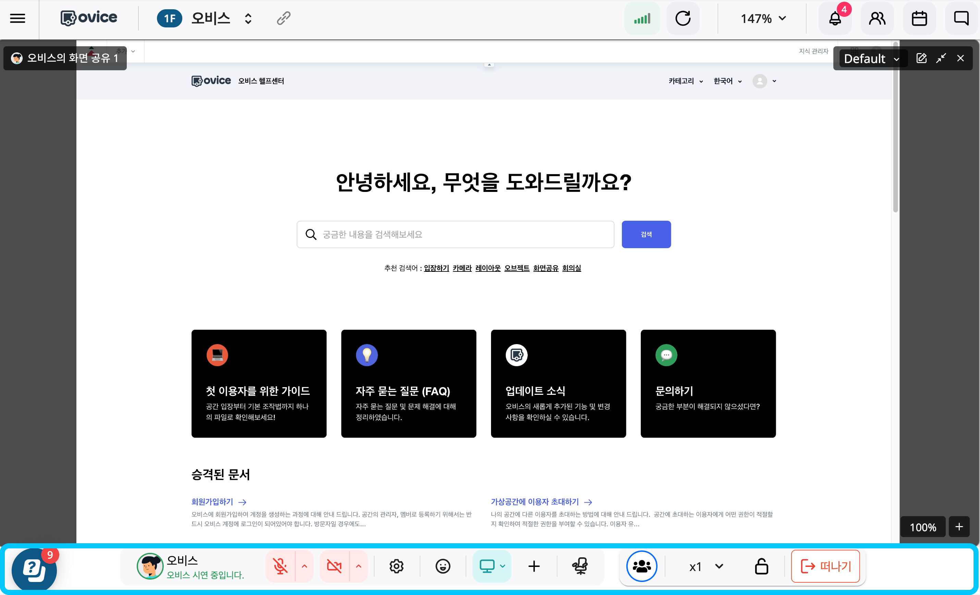Image resolution: width=980 pixels, height=595 pixels.
Task: Click the ovice logo in top bar
Action: (89, 18)
